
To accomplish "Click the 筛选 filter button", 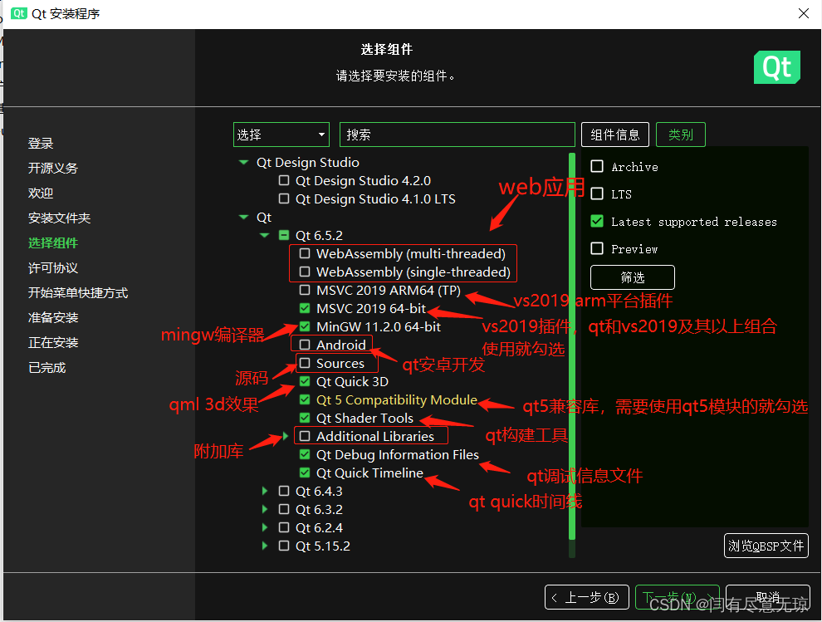I will [632, 277].
